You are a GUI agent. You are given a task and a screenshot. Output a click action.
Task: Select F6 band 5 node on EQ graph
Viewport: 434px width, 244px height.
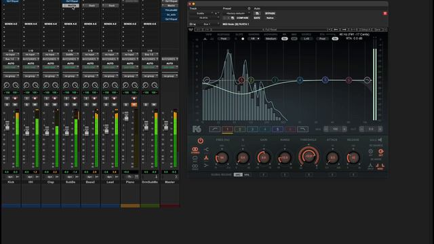(x=325, y=80)
